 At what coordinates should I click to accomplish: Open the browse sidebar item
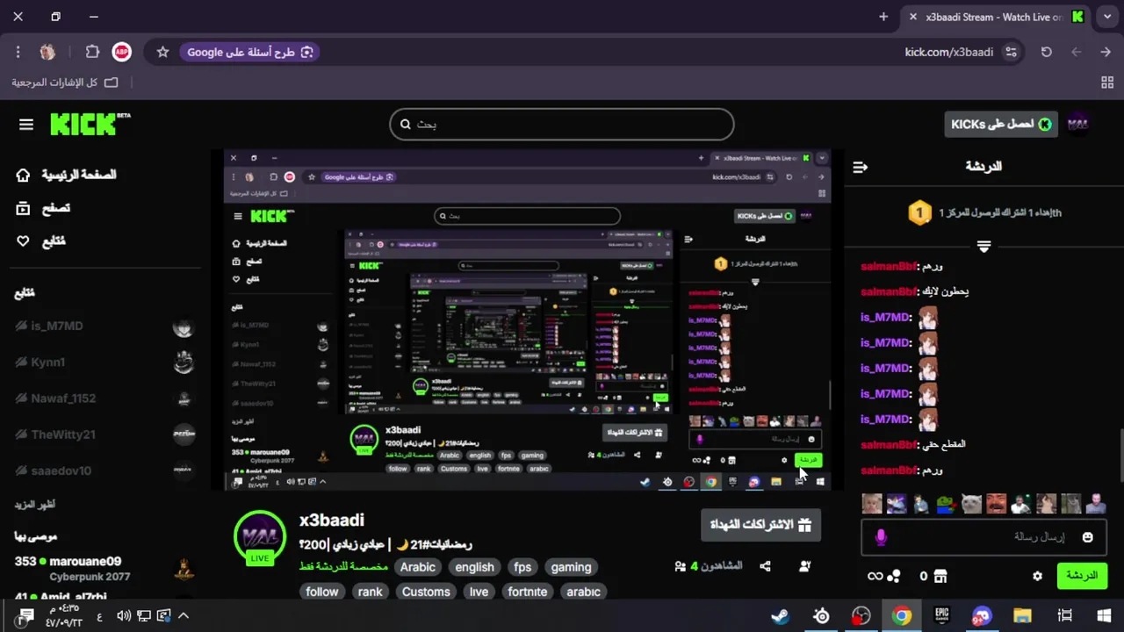tap(44, 208)
